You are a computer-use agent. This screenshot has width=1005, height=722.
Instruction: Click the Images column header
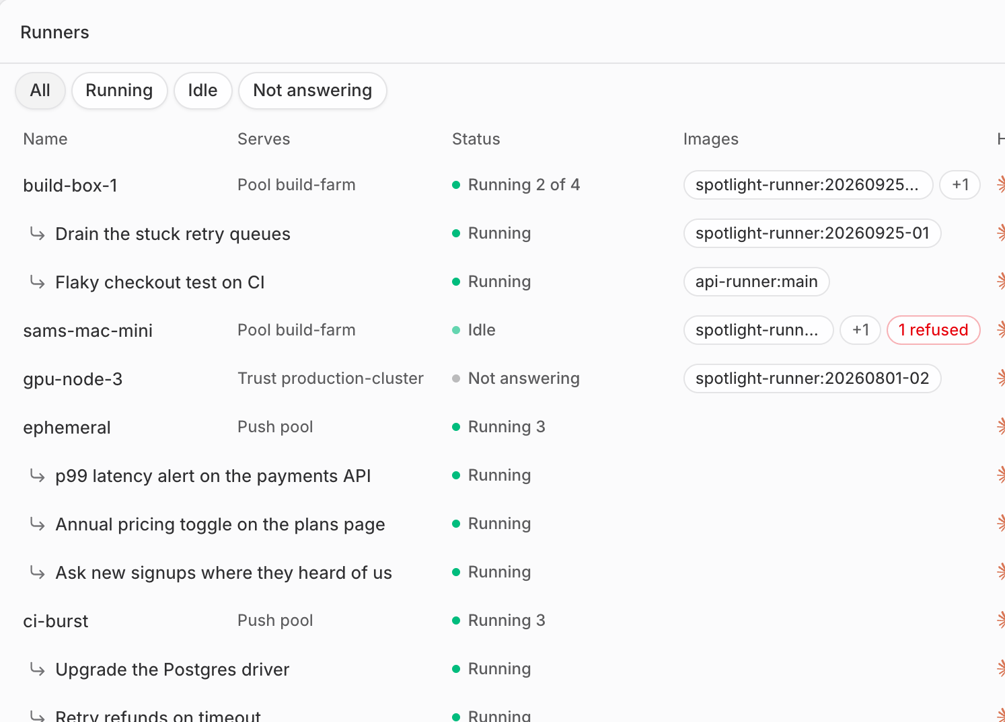pos(710,139)
